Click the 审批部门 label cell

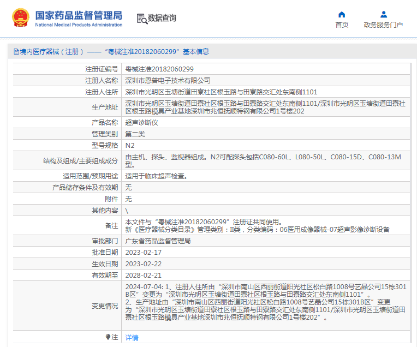[67, 241]
